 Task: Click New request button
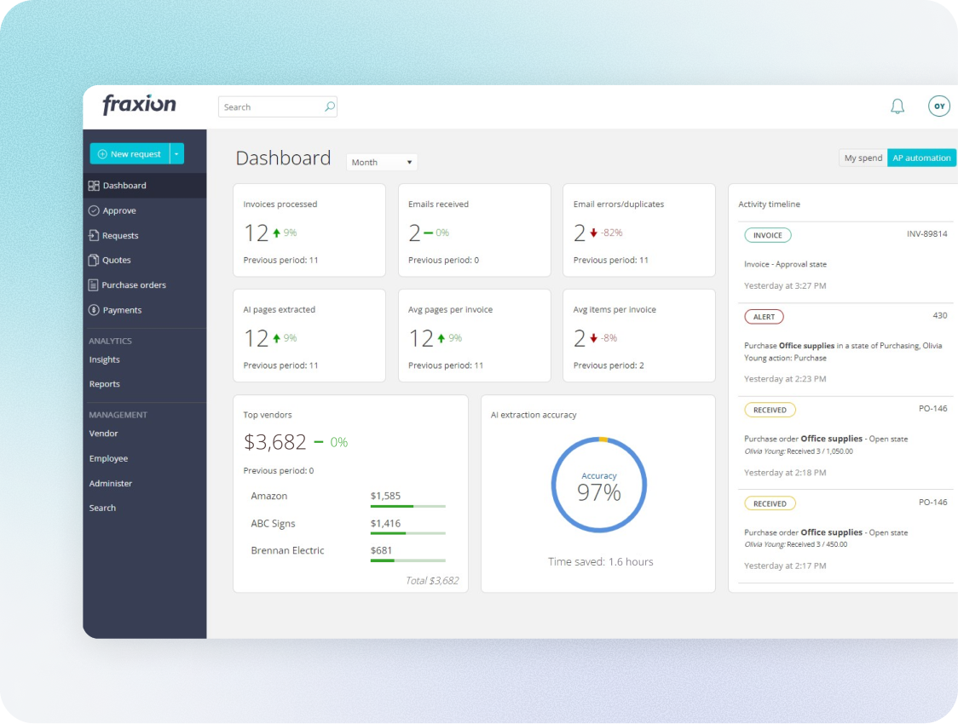tap(130, 154)
